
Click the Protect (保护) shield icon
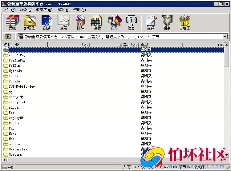pos(168,22)
